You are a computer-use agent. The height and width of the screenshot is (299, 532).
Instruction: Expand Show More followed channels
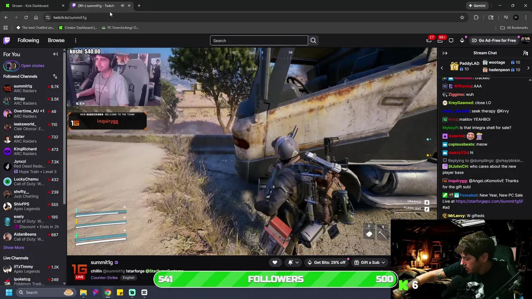point(14,248)
